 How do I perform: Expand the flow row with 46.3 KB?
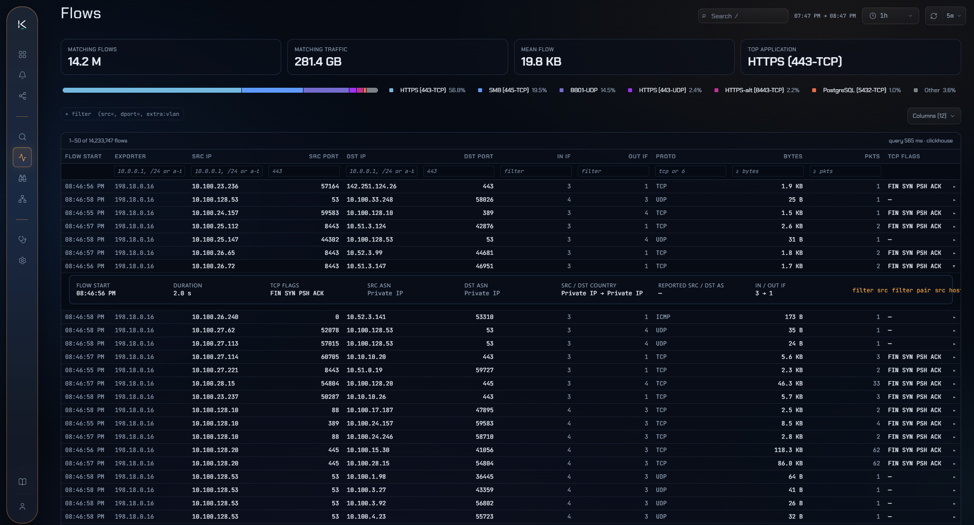(954, 384)
